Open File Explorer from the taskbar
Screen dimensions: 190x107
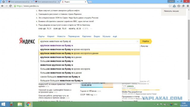pos(20,104)
